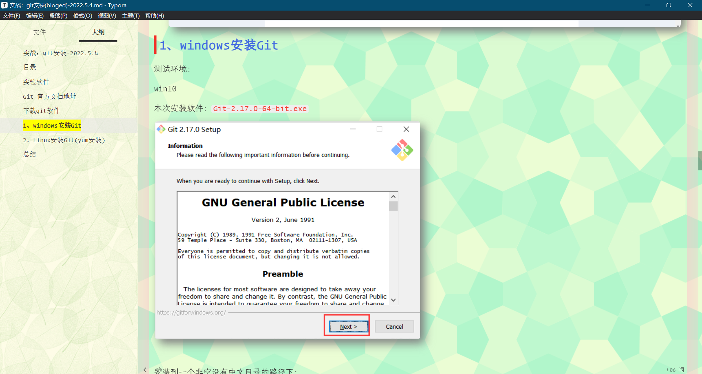This screenshot has height=374, width=702.
Task: Select 2、Linux安装Git(yum安装) in outline
Action: (64, 140)
